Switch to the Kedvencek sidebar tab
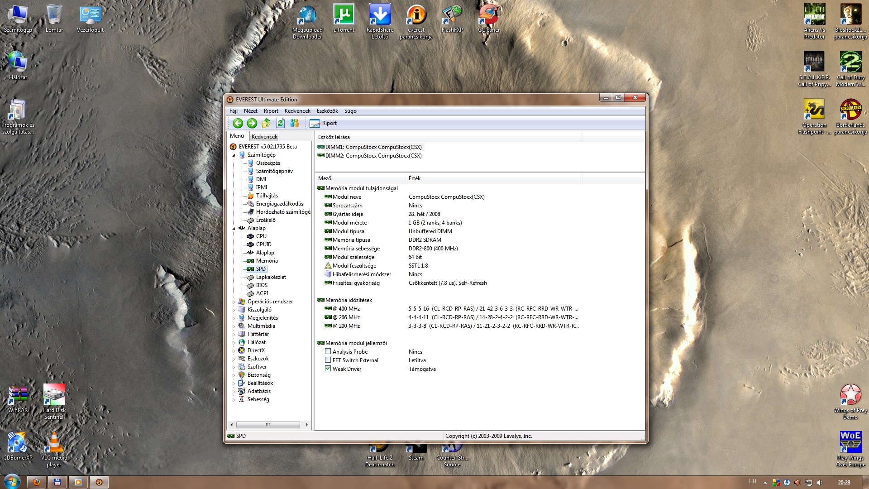 click(264, 136)
